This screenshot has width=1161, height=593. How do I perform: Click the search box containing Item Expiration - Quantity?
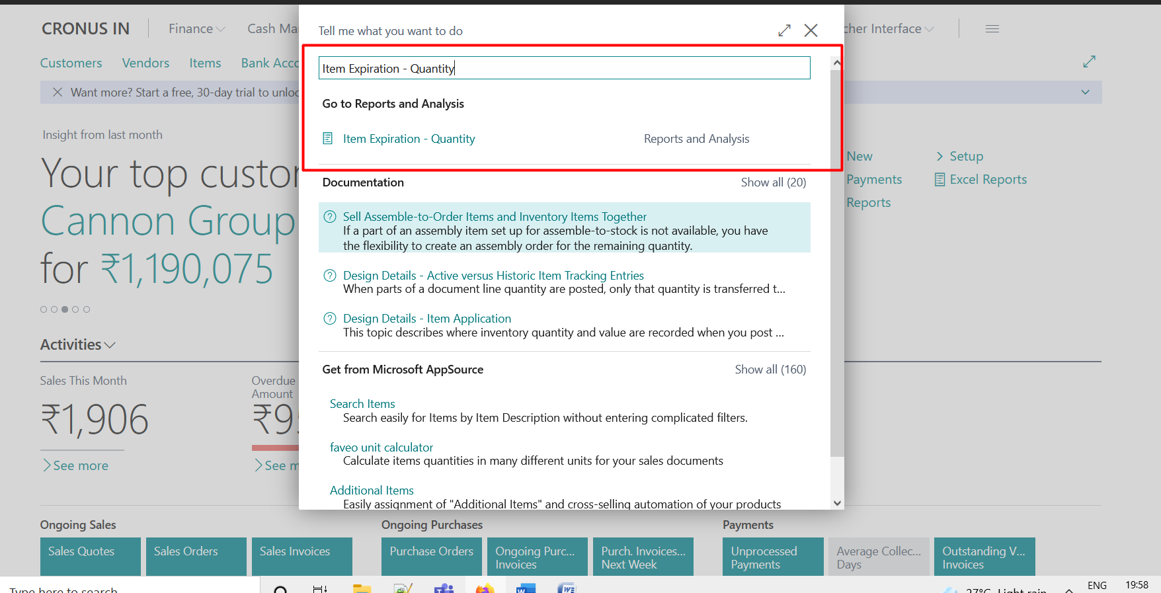(564, 68)
